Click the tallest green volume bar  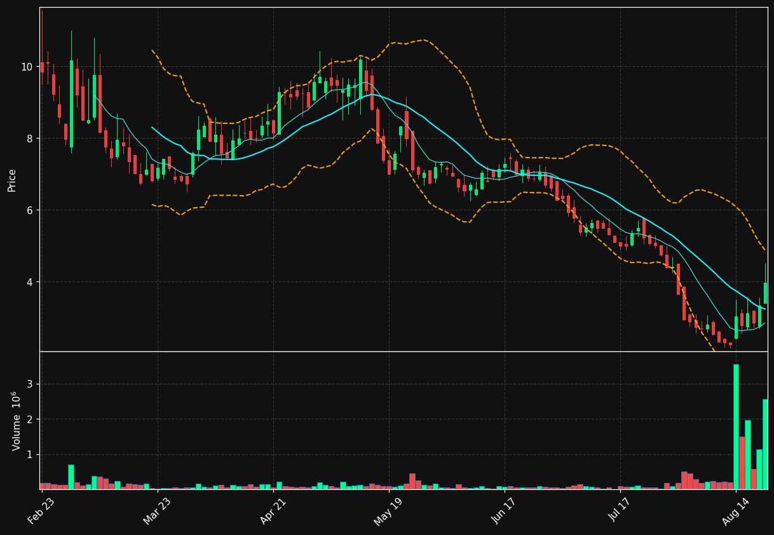click(736, 426)
